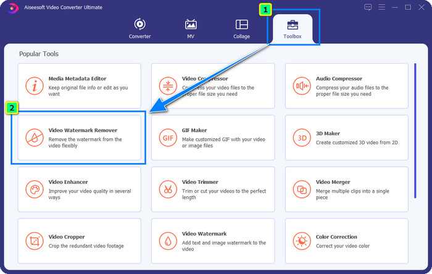Click the Video Watermark Remover icon
432x274 pixels.
coord(35,138)
